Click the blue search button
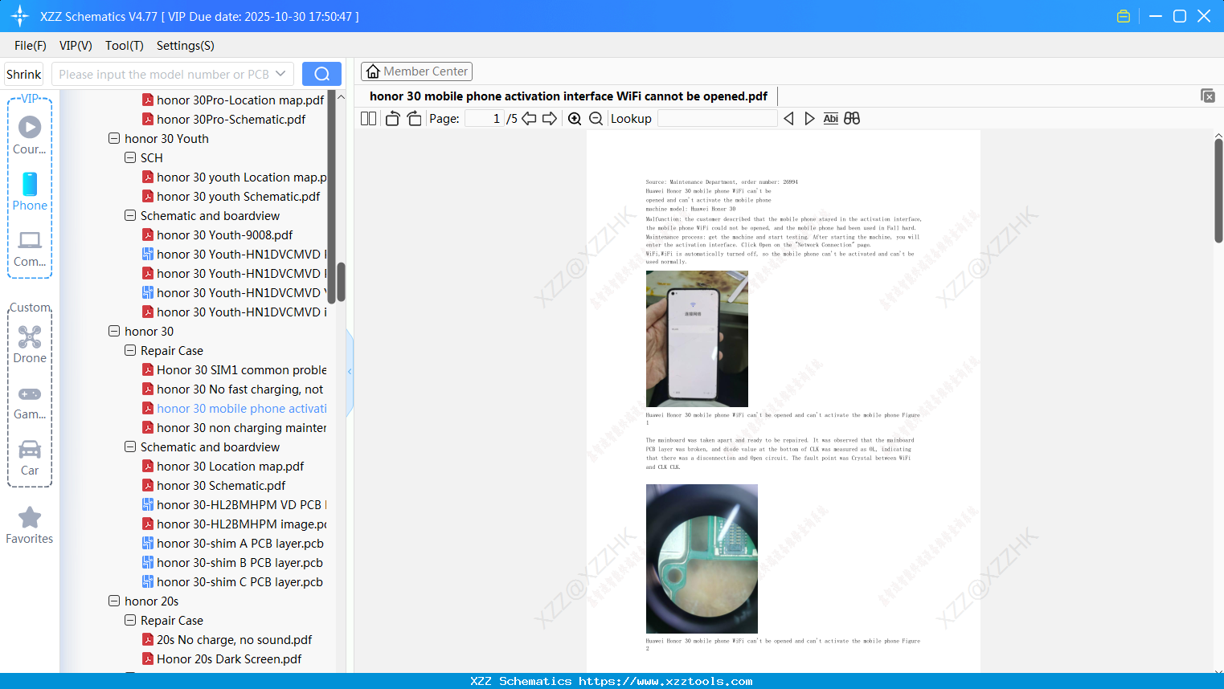Viewport: 1224px width, 689px height. (x=321, y=74)
